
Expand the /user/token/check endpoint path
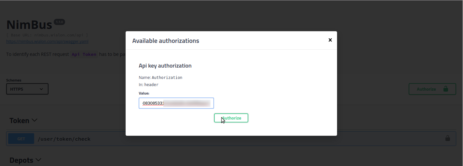tap(64, 139)
